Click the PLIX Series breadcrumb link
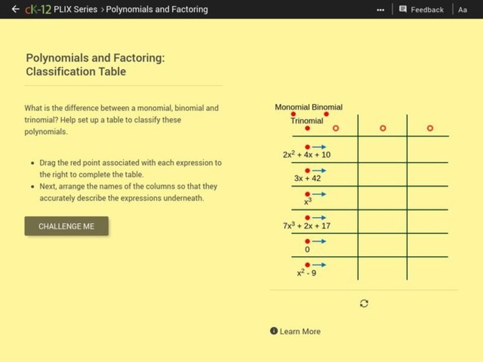 coord(75,9)
